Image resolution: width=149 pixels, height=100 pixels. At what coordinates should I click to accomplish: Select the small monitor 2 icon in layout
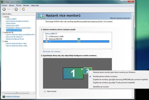(88, 71)
